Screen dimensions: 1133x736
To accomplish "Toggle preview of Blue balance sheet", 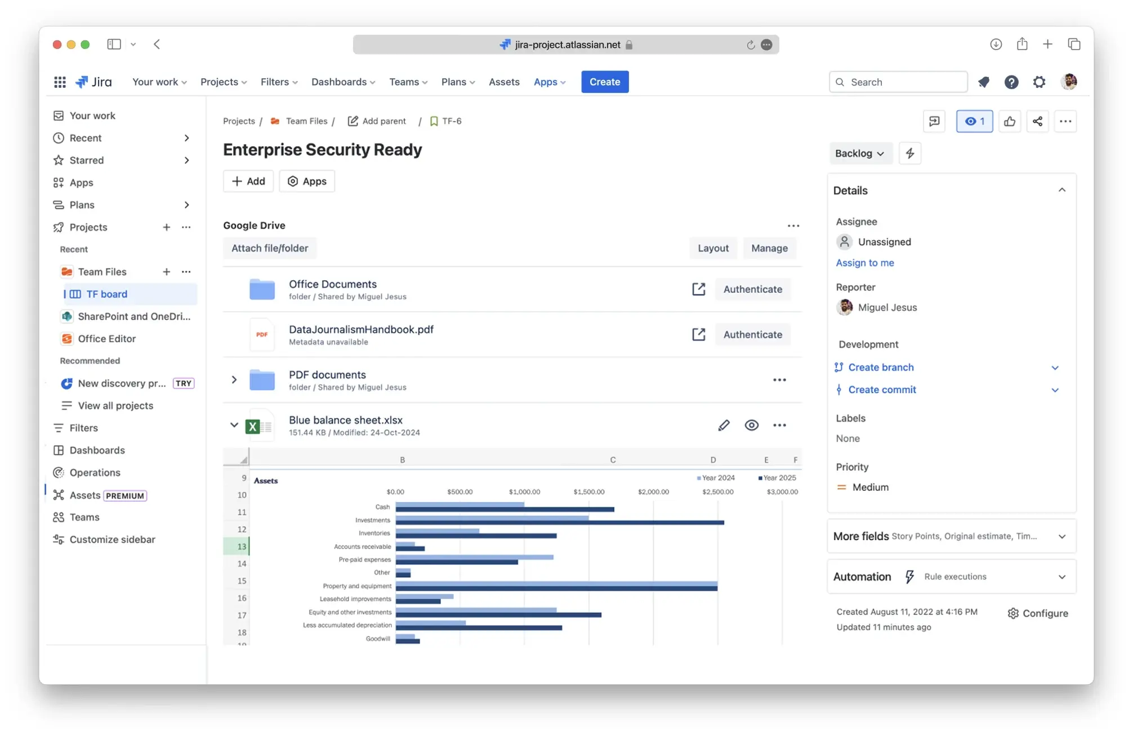I will point(751,425).
